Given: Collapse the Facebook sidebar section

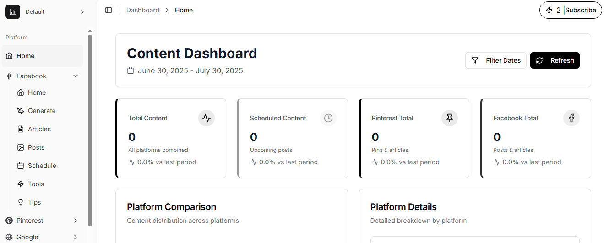Looking at the screenshot, I should (76, 76).
